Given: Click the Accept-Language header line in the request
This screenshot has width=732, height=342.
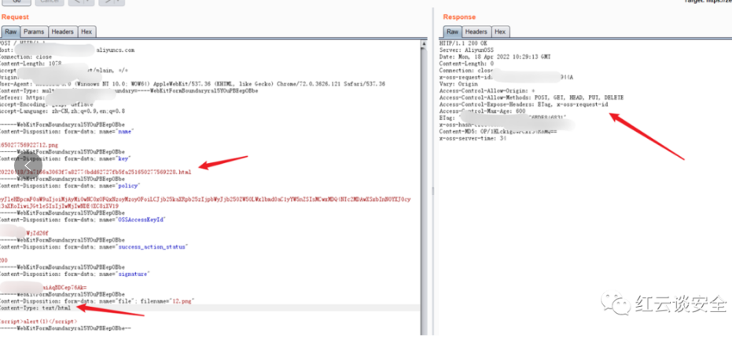Looking at the screenshot, I should [x=62, y=111].
